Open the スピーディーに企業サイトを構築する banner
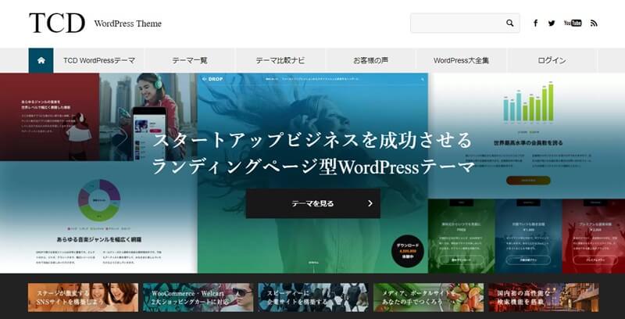 point(313,297)
